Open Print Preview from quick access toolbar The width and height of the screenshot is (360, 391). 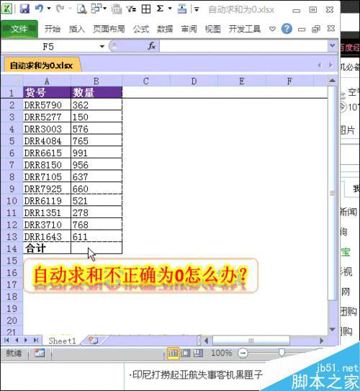pos(82,9)
